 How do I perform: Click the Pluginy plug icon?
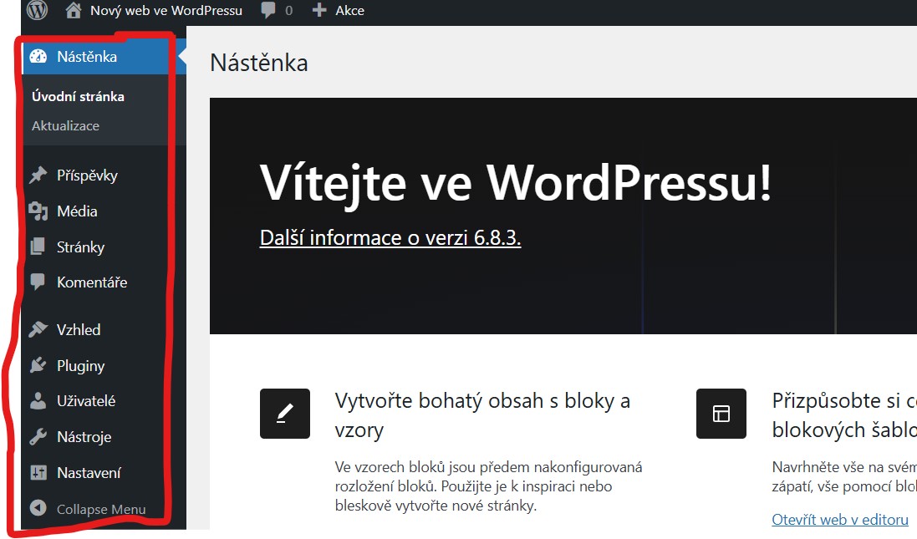(38, 366)
